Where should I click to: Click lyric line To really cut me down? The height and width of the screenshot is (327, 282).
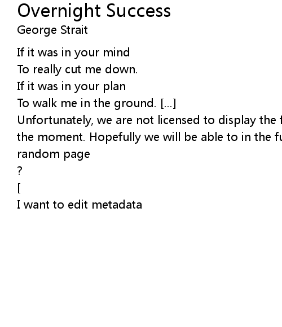point(77,69)
